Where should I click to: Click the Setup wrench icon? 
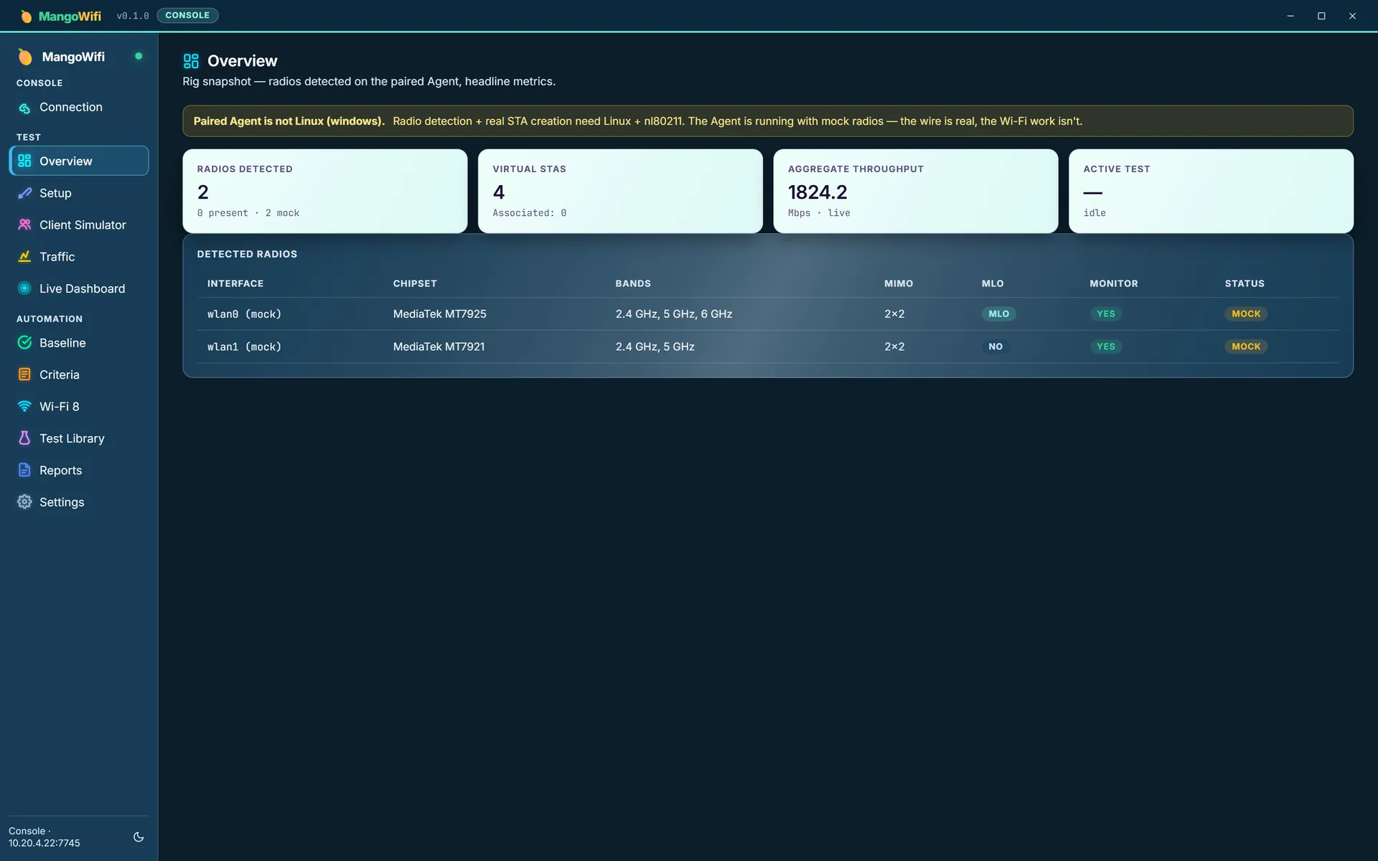coord(24,193)
